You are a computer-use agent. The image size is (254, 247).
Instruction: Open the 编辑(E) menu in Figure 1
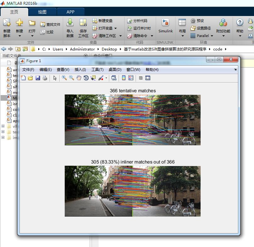(x=46, y=70)
